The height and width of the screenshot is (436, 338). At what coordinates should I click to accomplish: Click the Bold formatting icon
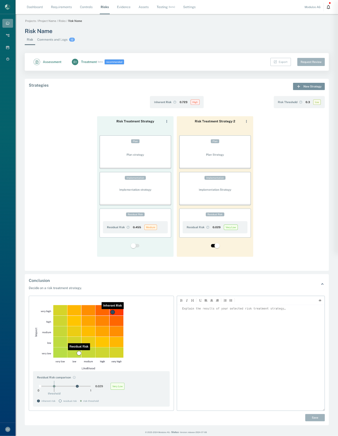click(181, 301)
